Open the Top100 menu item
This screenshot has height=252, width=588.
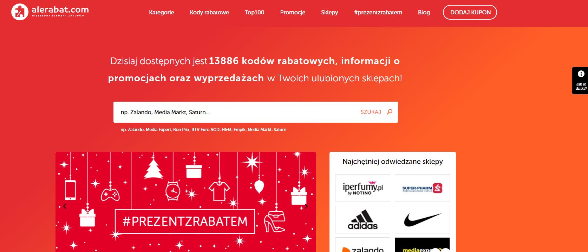tap(254, 12)
